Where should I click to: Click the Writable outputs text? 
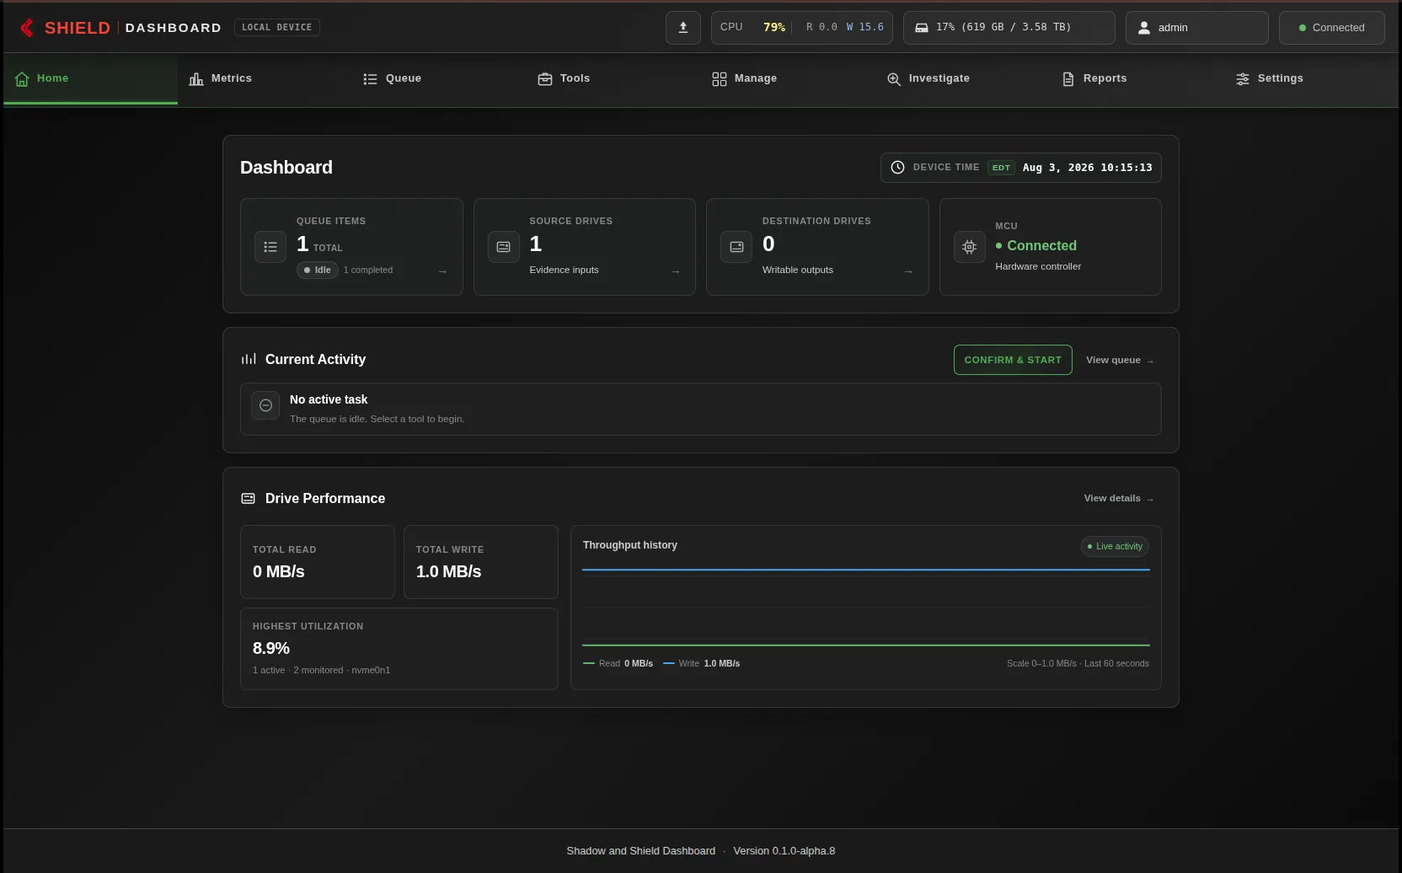(798, 270)
